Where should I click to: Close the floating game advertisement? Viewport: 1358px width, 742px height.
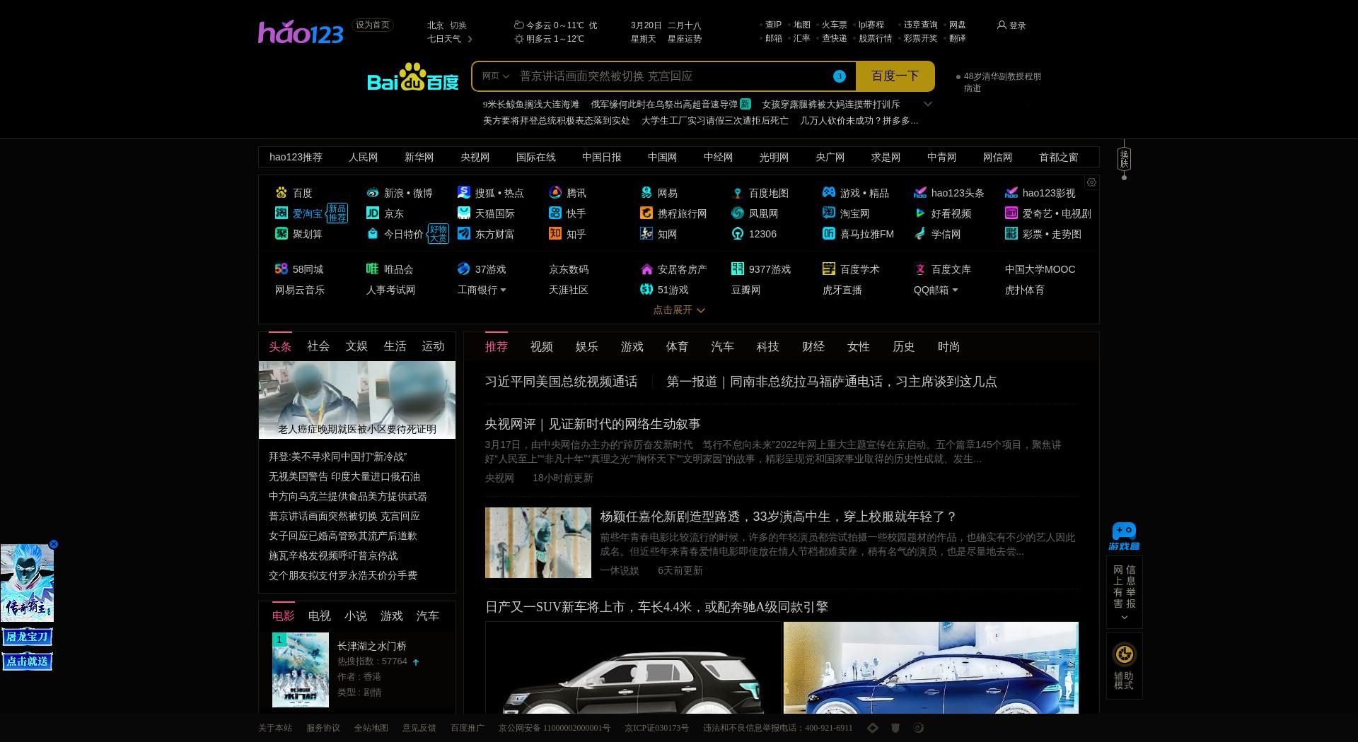53,544
